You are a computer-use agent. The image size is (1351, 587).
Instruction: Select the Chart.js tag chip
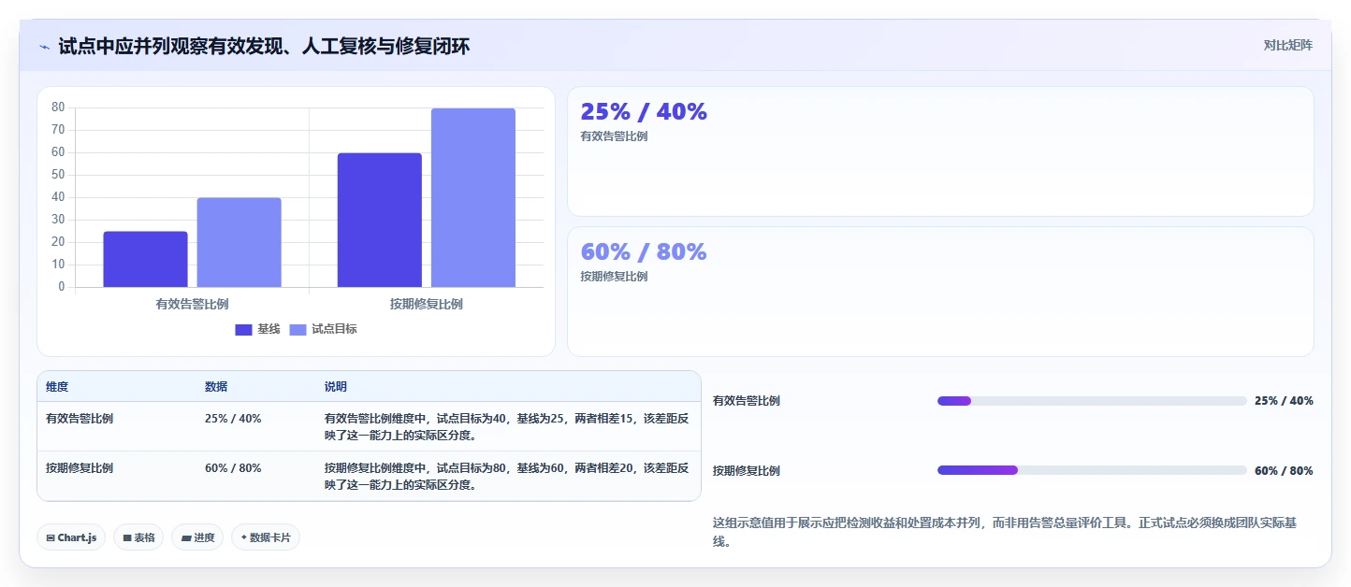[71, 537]
